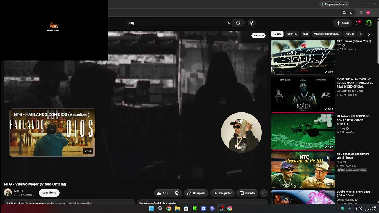379x213 pixels.
Task: Open the ROTO REMIX video title link
Action: [x=355, y=83]
